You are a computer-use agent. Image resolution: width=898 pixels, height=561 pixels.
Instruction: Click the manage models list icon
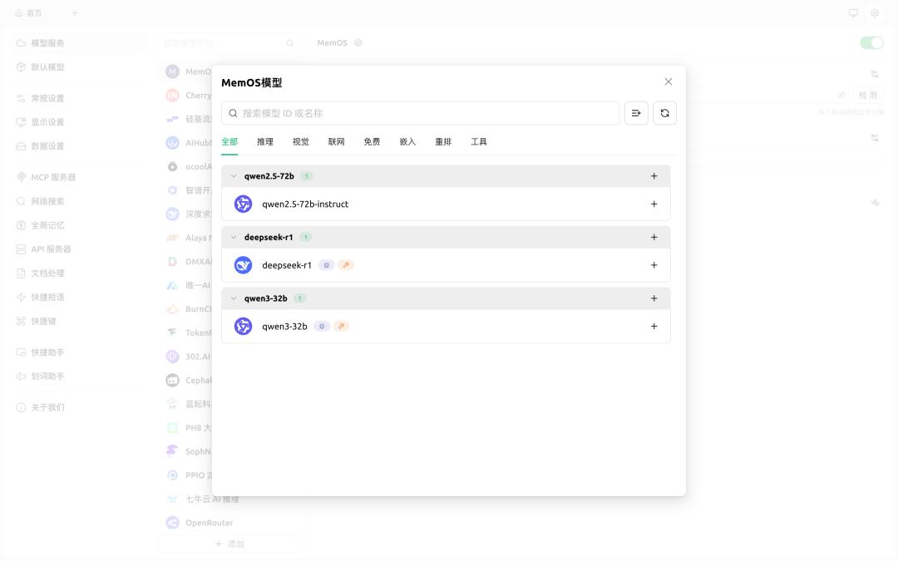pos(636,113)
